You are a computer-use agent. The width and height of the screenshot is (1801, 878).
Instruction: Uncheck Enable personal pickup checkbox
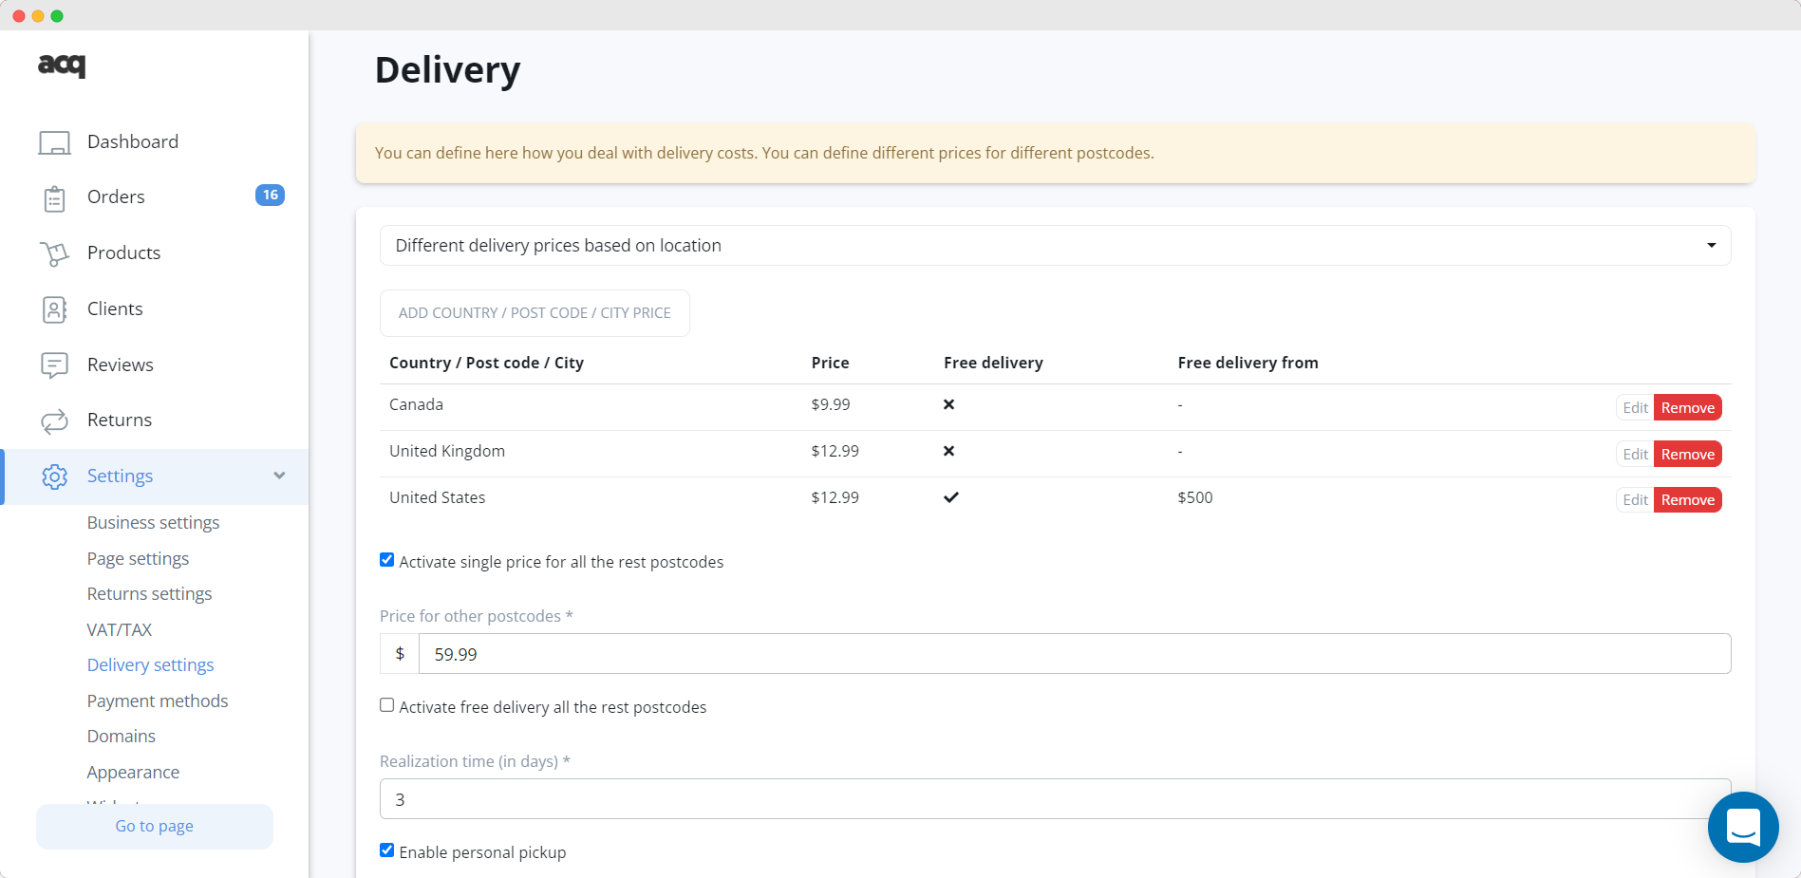(386, 850)
